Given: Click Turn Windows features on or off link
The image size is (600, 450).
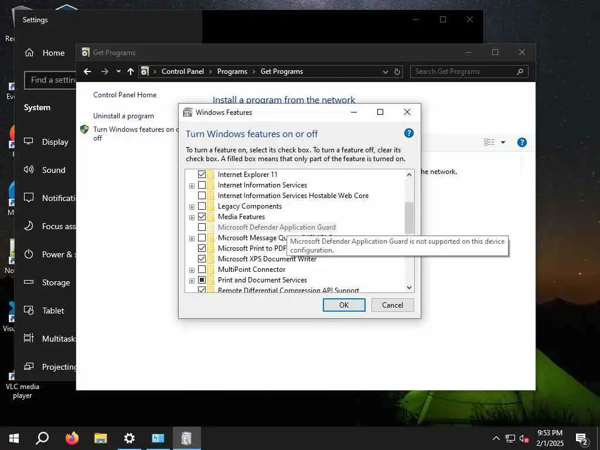Looking at the screenshot, I should (135, 134).
